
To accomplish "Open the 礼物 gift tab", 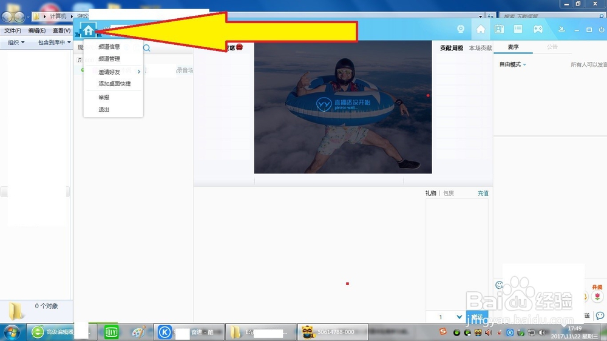I will (x=431, y=193).
